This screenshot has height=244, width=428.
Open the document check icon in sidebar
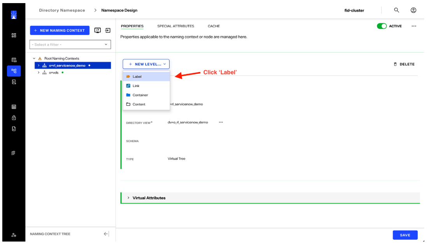pyautogui.click(x=14, y=128)
